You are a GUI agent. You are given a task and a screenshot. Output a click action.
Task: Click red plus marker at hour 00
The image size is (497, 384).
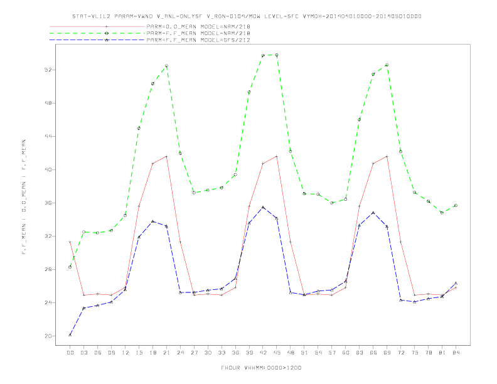[x=70, y=242]
